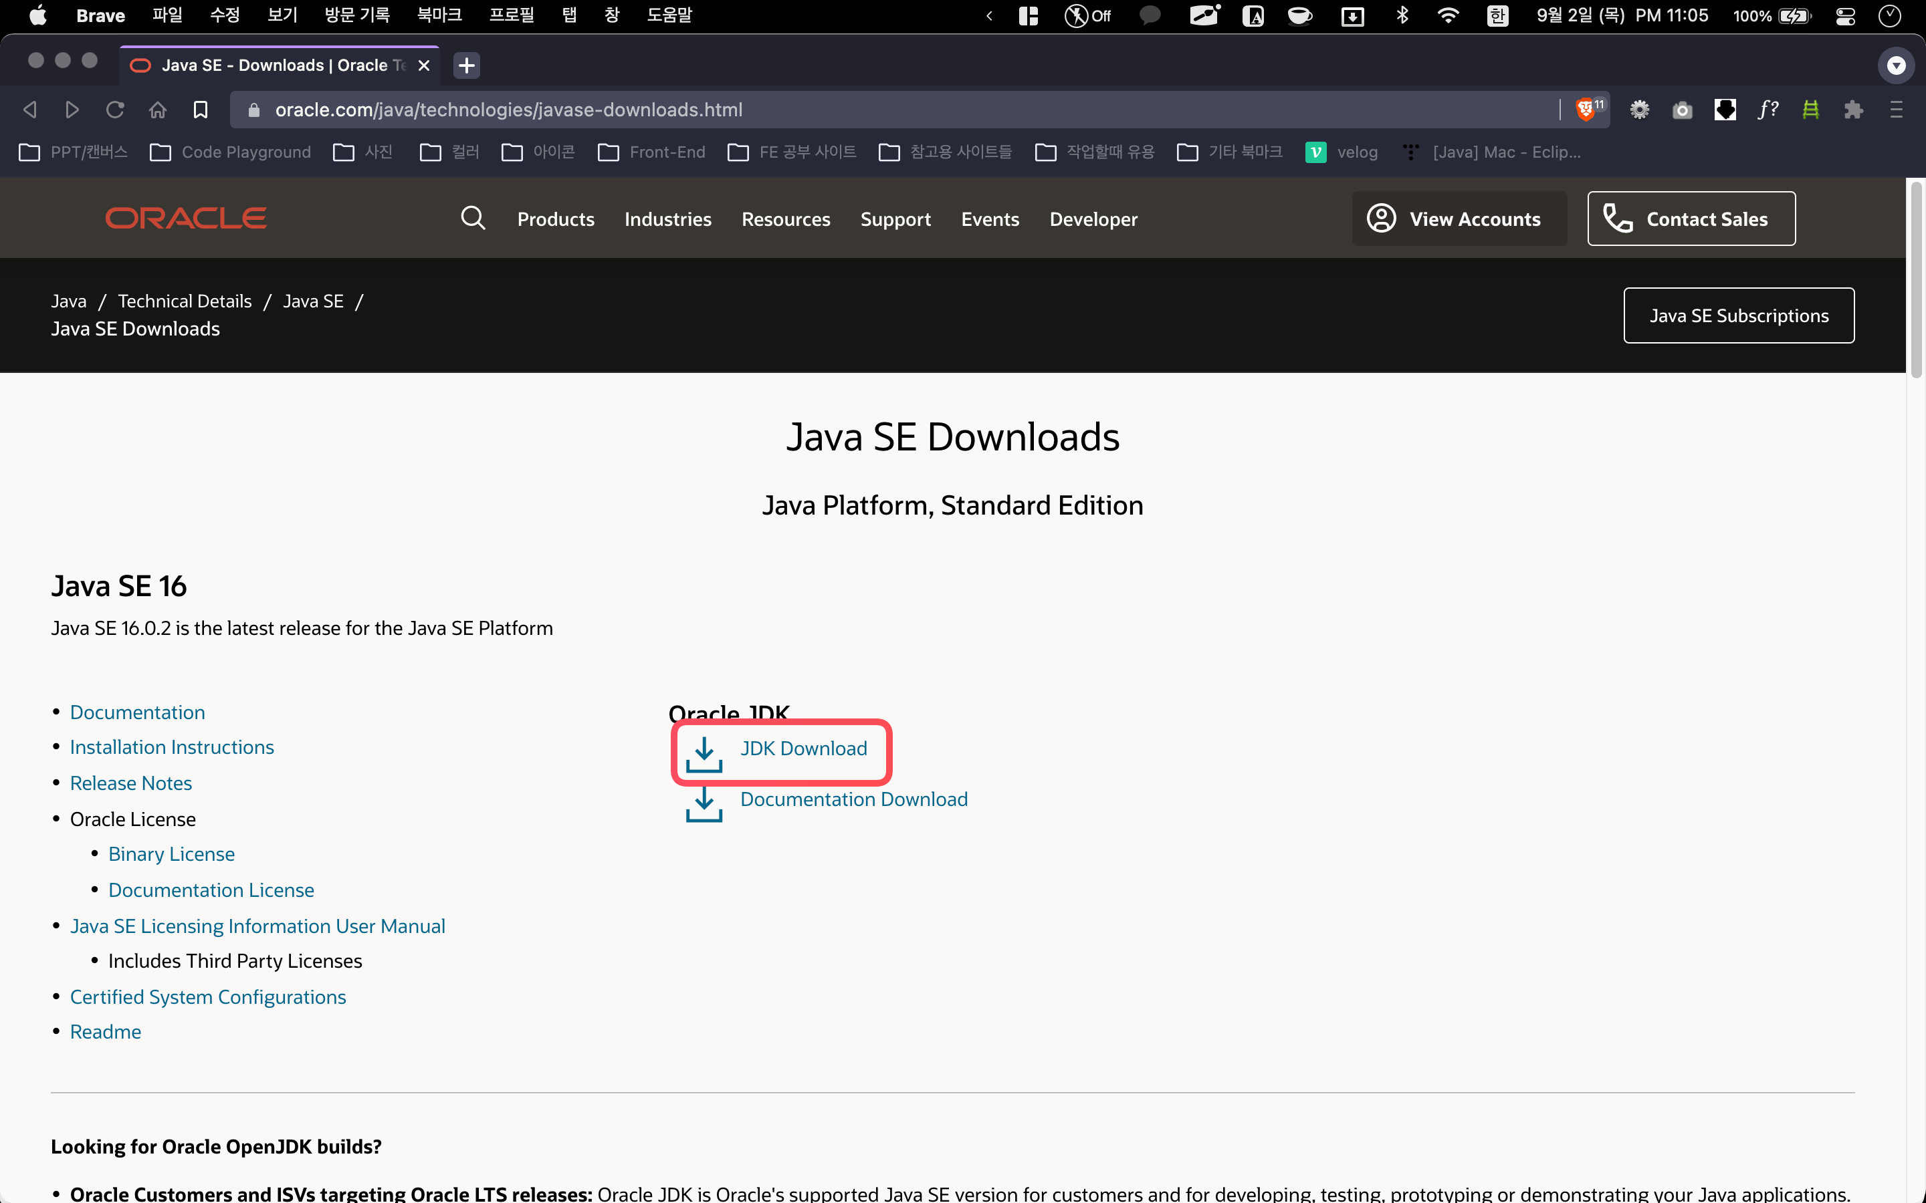The width and height of the screenshot is (1926, 1203).
Task: Click Technical Details breadcrumb
Action: tap(185, 301)
